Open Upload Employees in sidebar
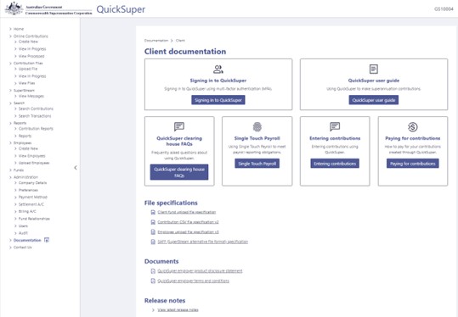The image size is (458, 317). coord(34,163)
